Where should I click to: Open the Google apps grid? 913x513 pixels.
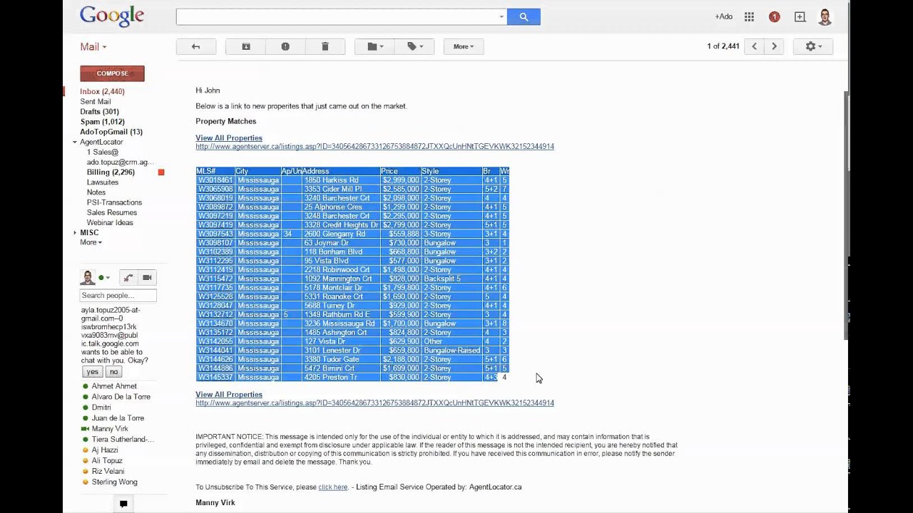tap(749, 16)
